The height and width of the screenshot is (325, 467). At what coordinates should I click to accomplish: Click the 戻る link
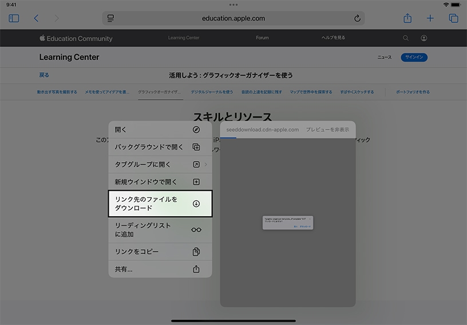coord(44,75)
